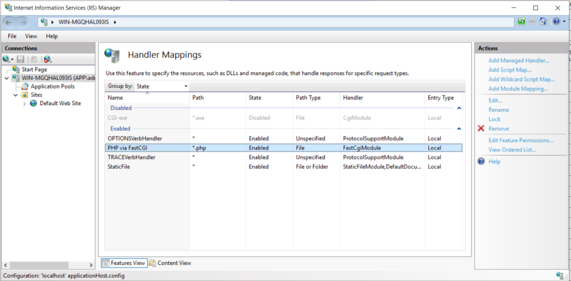Open the File menu

(x=12, y=36)
